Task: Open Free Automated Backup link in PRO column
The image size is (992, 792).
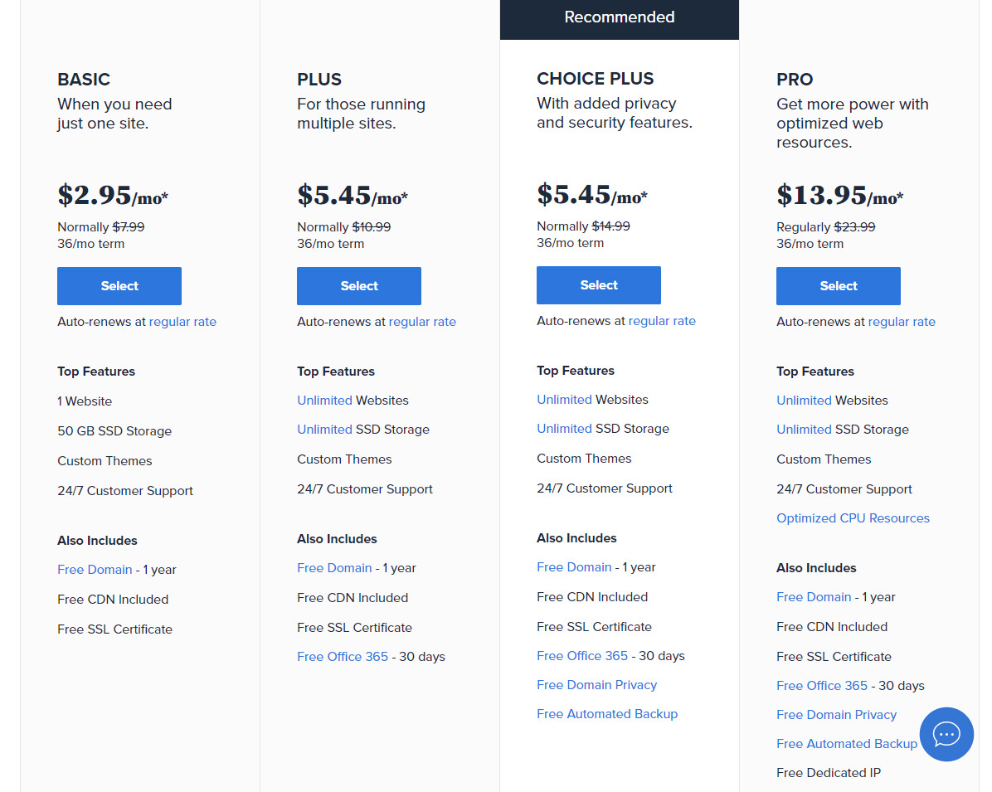Action: click(x=846, y=743)
